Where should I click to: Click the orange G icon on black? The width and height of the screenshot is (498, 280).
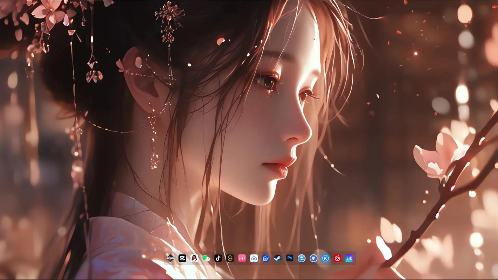pyautogui.click(x=230, y=258)
